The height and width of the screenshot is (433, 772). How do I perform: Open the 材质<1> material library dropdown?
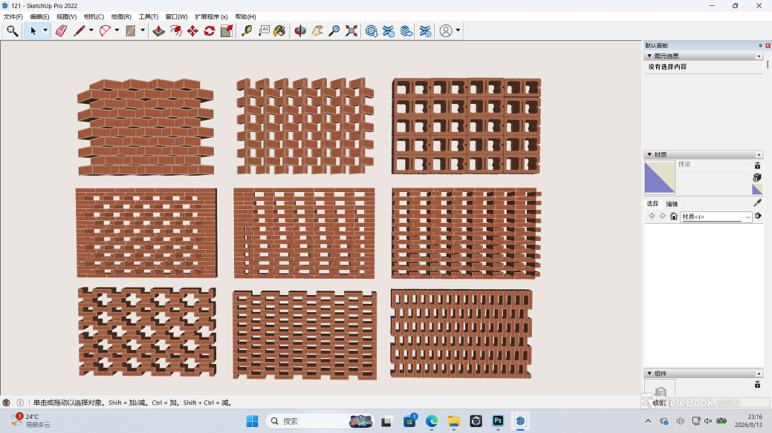tap(716, 216)
